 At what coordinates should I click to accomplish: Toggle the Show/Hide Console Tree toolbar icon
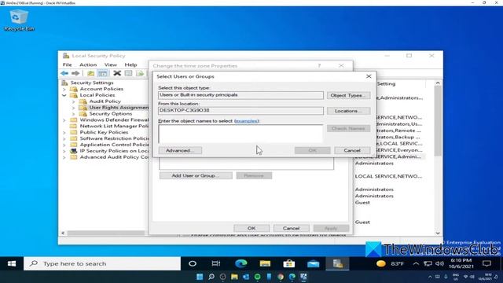pyautogui.click(x=103, y=73)
